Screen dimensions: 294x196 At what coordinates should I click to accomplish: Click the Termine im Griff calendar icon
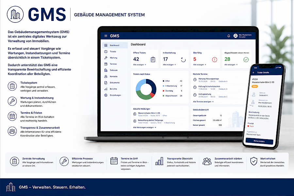tap(114, 161)
